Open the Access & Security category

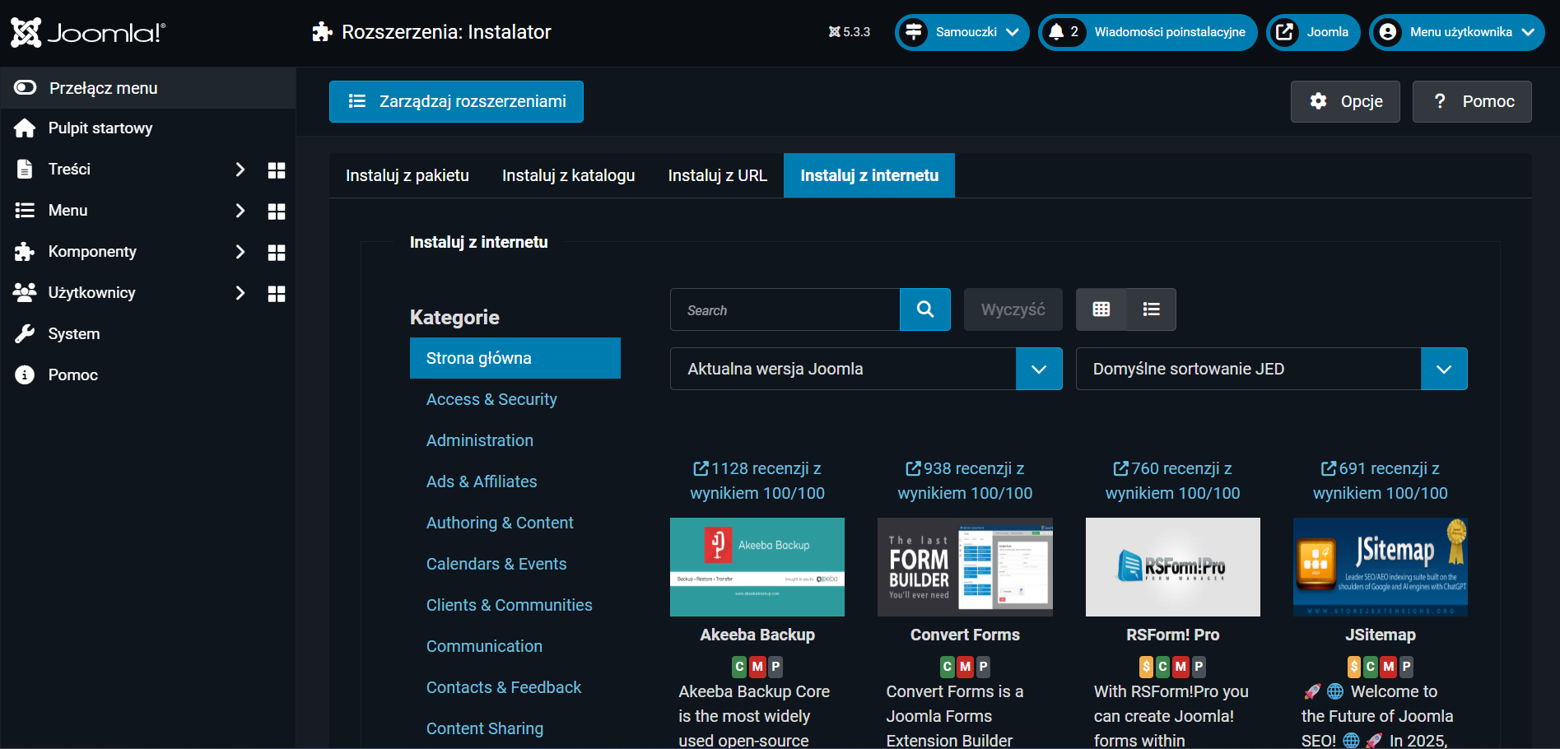(491, 399)
